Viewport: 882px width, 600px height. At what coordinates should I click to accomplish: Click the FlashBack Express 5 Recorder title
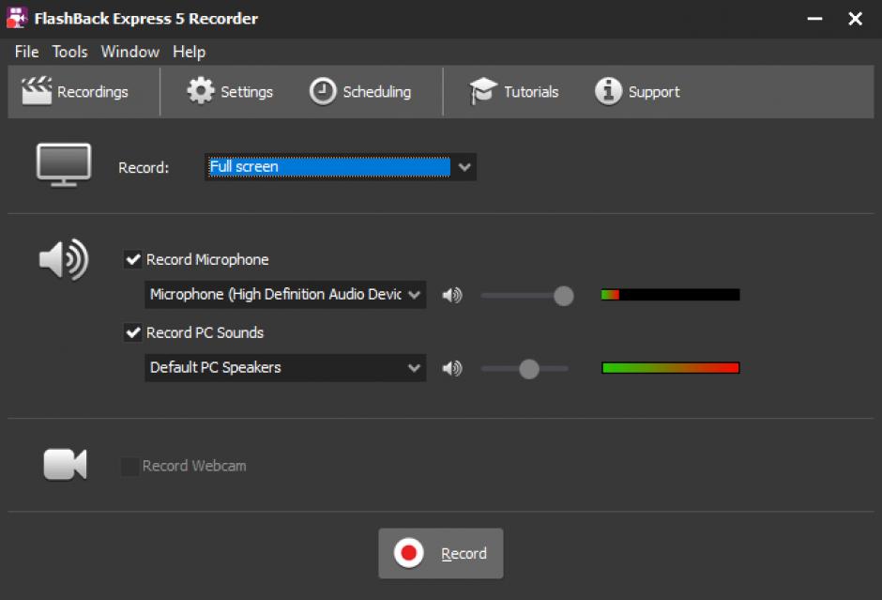click(x=146, y=19)
